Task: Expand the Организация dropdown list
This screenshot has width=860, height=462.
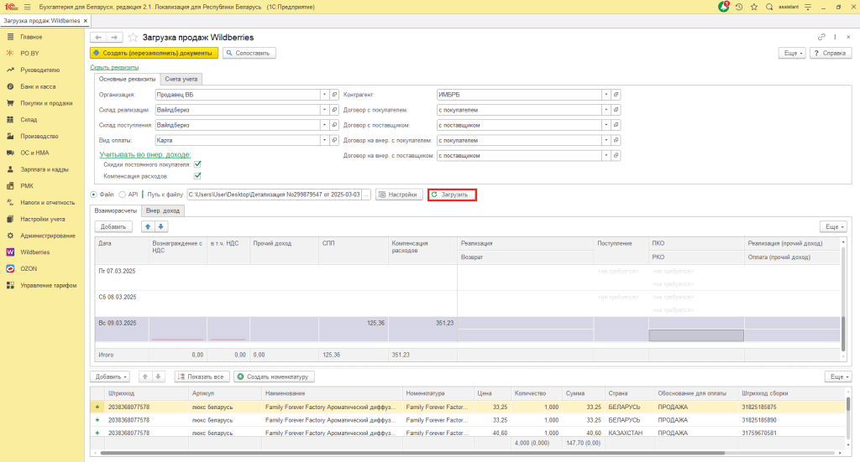Action: coord(324,95)
